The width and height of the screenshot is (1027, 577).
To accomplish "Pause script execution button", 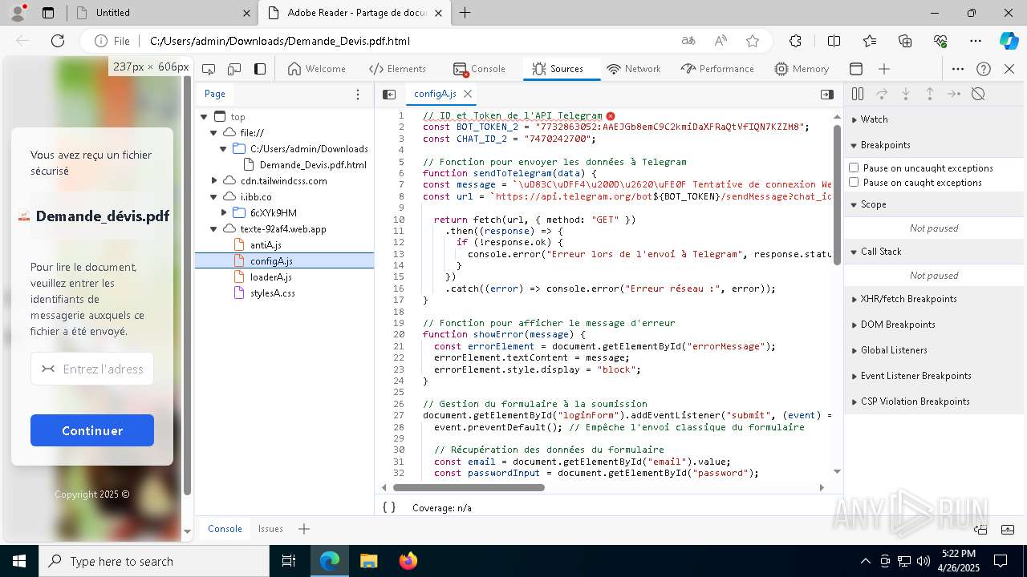I will click(858, 94).
